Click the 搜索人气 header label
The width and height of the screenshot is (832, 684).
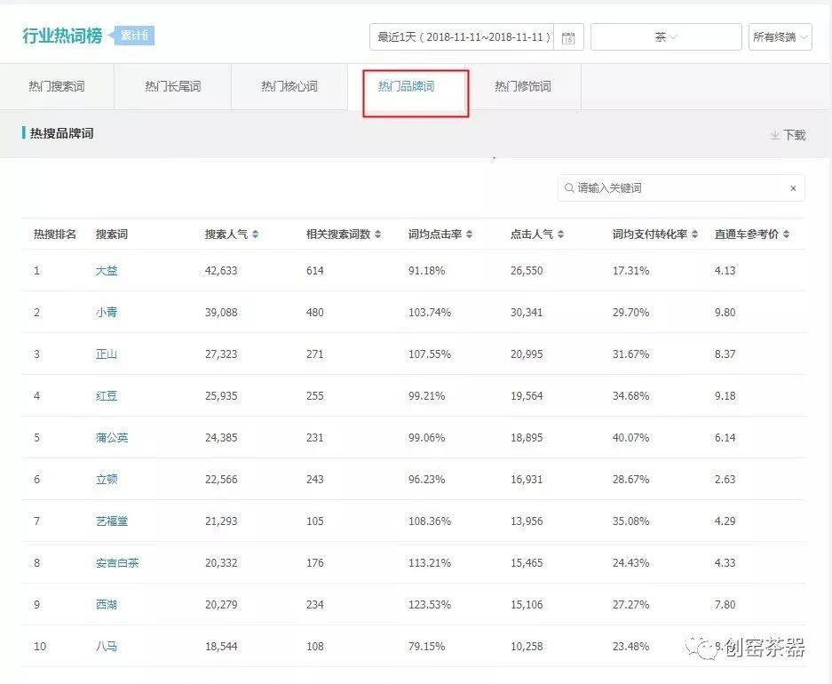[226, 234]
